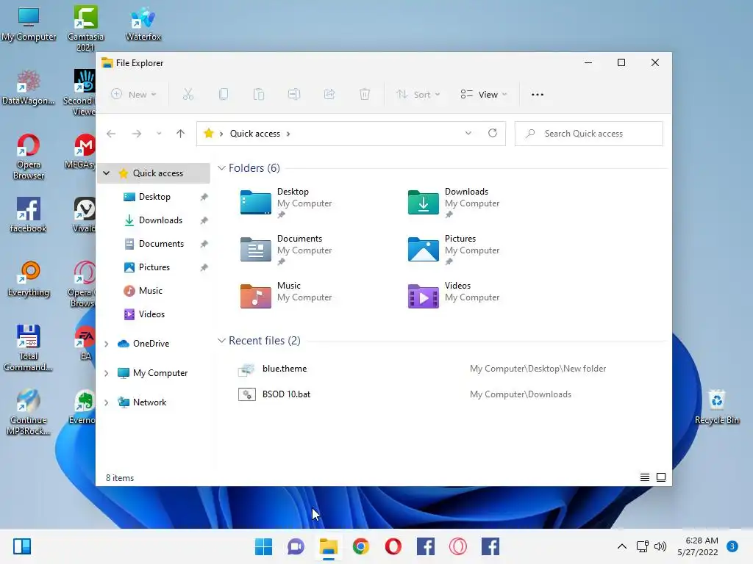Open the clock showing 6:28 AM
This screenshot has width=753, height=564.
pos(698,546)
